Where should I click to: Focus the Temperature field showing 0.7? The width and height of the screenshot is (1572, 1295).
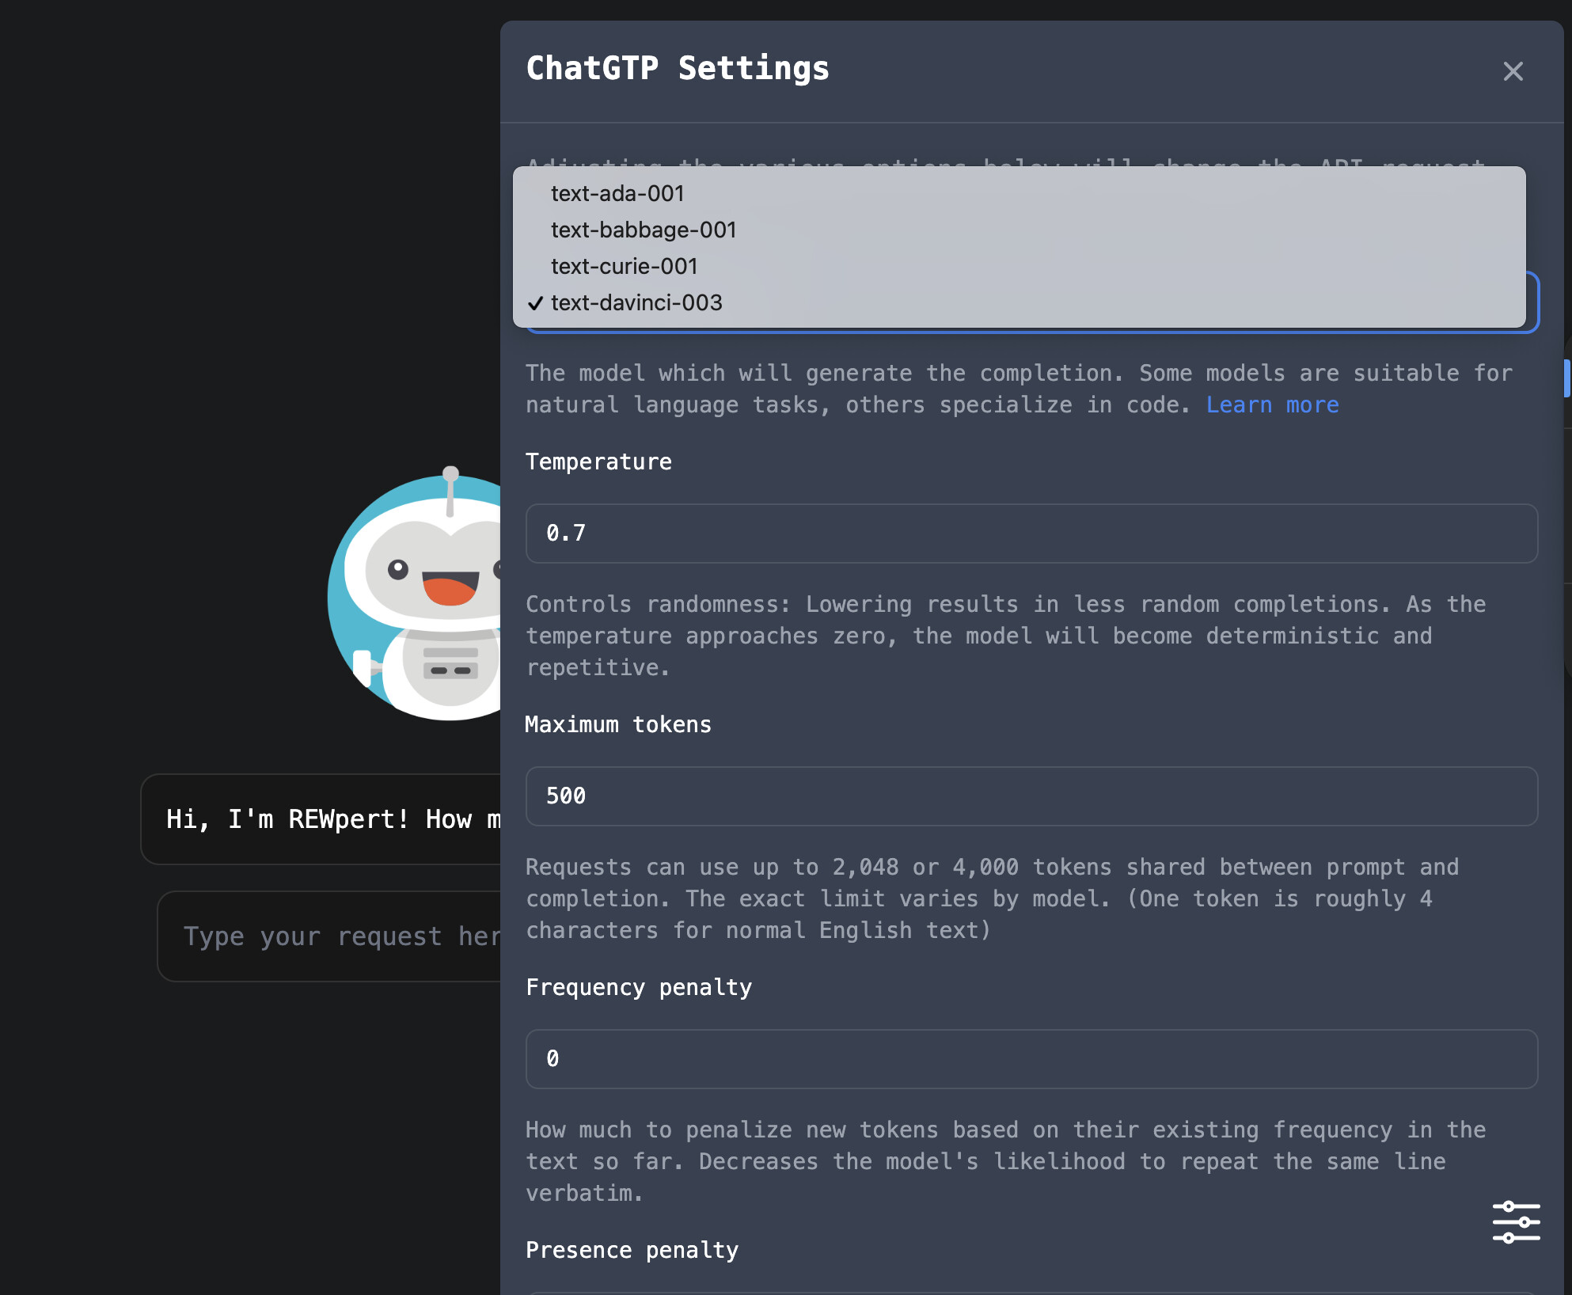[1031, 533]
